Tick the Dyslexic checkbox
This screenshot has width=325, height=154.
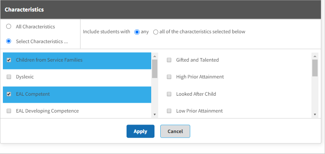click(9, 77)
